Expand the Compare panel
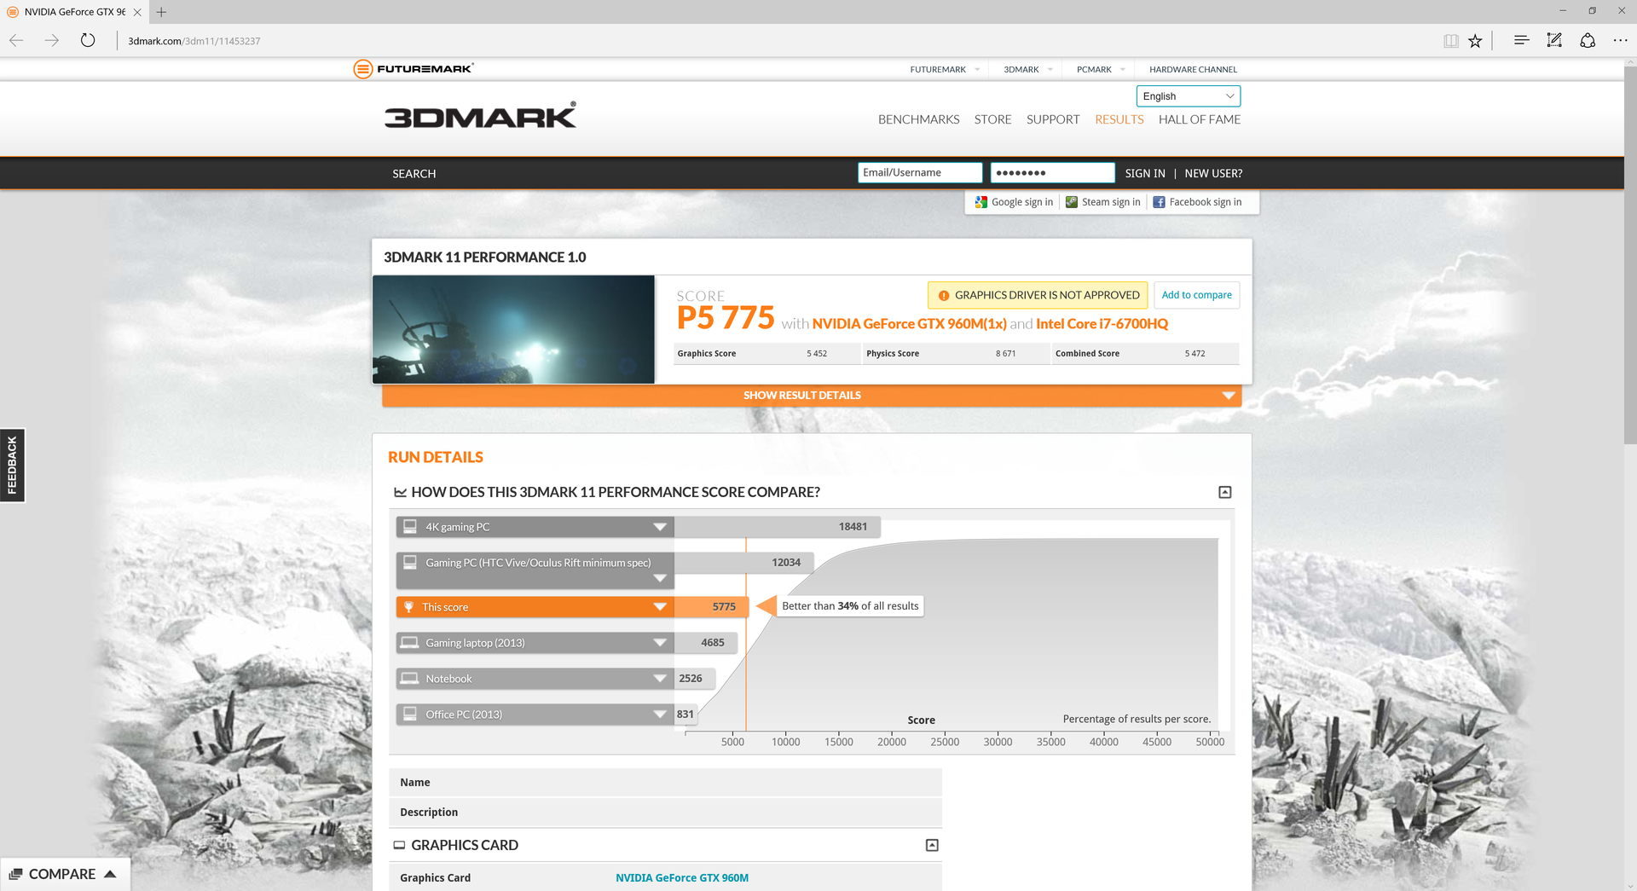This screenshot has width=1637, height=891. pyautogui.click(x=65, y=874)
